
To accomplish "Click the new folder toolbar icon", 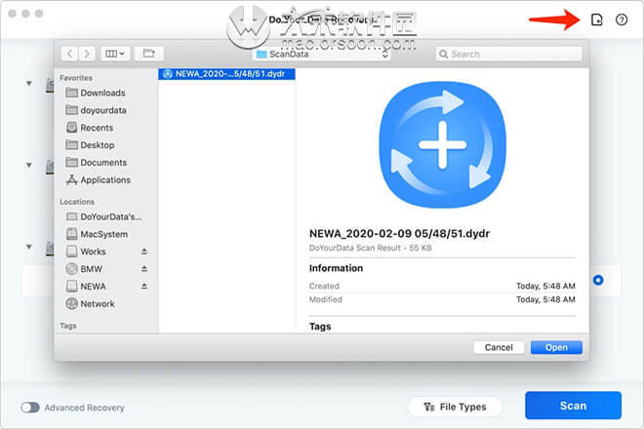I will click(148, 54).
